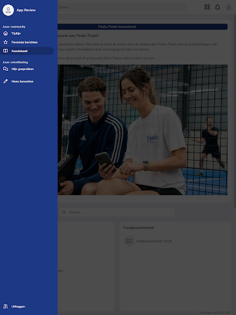The image size is (236, 315).
Task: Click the user account icon in header
Action: click(x=229, y=7)
